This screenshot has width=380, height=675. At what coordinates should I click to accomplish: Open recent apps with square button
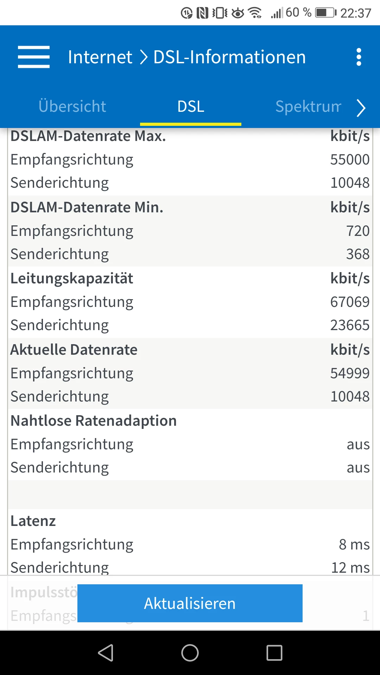pyautogui.click(x=274, y=653)
